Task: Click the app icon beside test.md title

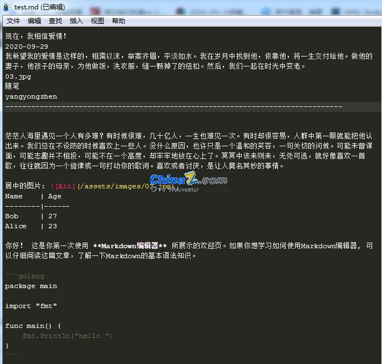Action: click(x=6, y=7)
